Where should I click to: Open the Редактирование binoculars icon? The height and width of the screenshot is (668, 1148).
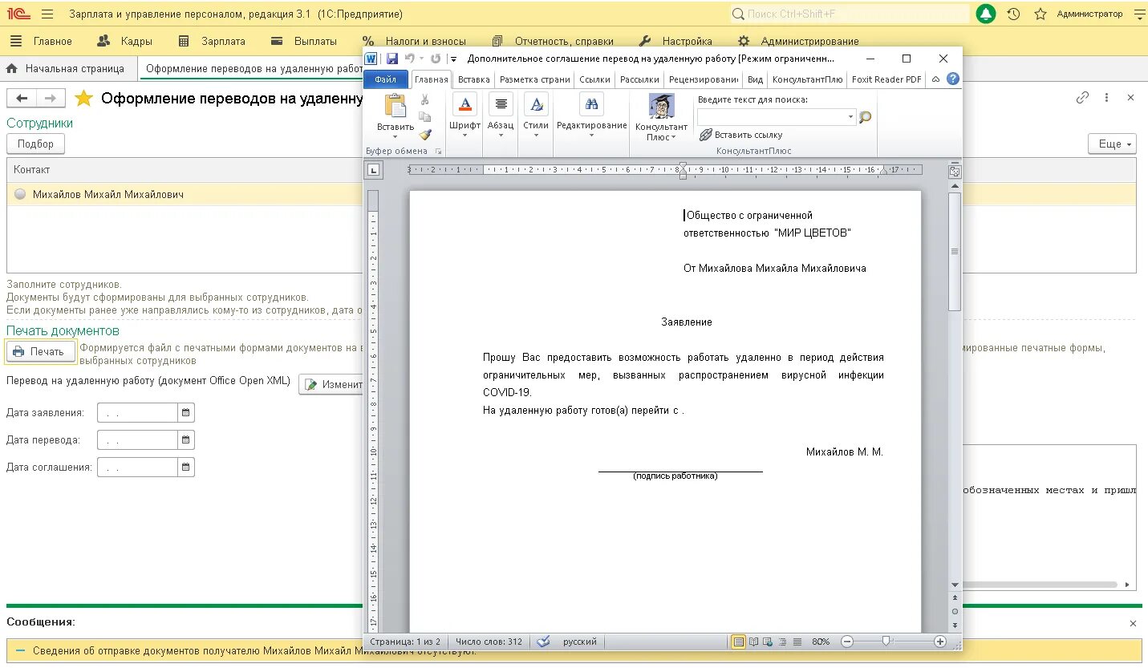pyautogui.click(x=592, y=104)
